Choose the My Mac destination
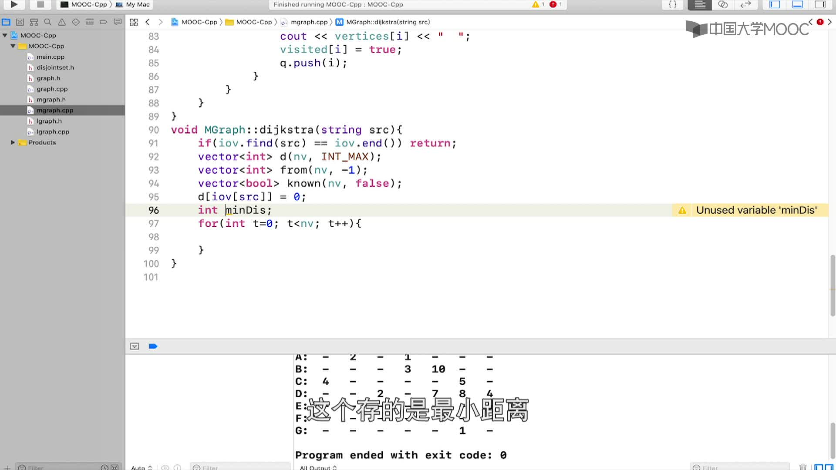 133,4
